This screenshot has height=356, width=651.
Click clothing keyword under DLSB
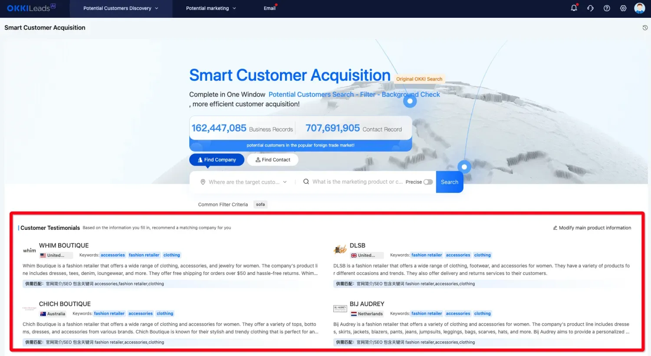pyautogui.click(x=483, y=255)
